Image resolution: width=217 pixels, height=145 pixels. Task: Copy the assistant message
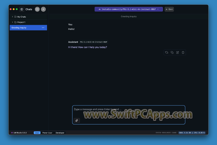(x=172, y=53)
